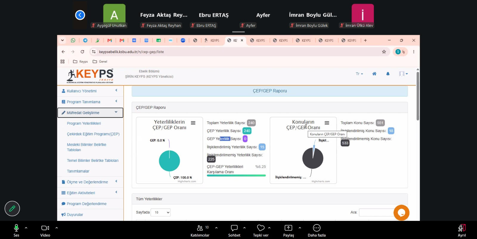Open the Sayfada page size dropdown
Image resolution: width=477 pixels, height=239 pixels.
tap(160, 212)
